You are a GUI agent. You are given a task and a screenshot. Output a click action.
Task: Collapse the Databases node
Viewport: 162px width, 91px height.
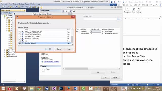5,18
